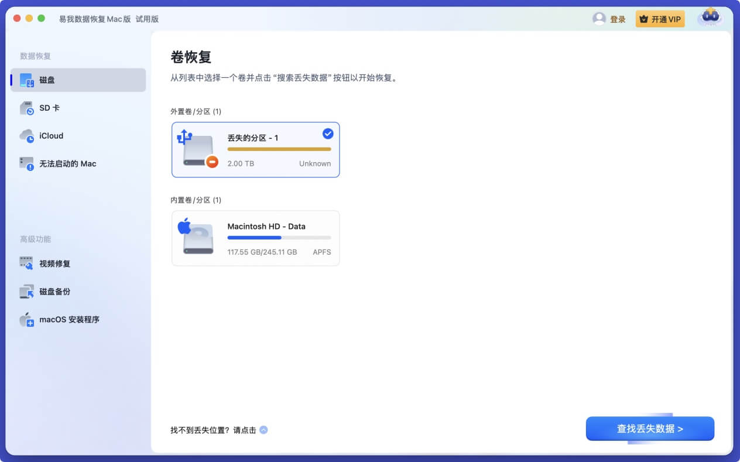Click the yellow usage bar on 丢失的分区 card

279,149
